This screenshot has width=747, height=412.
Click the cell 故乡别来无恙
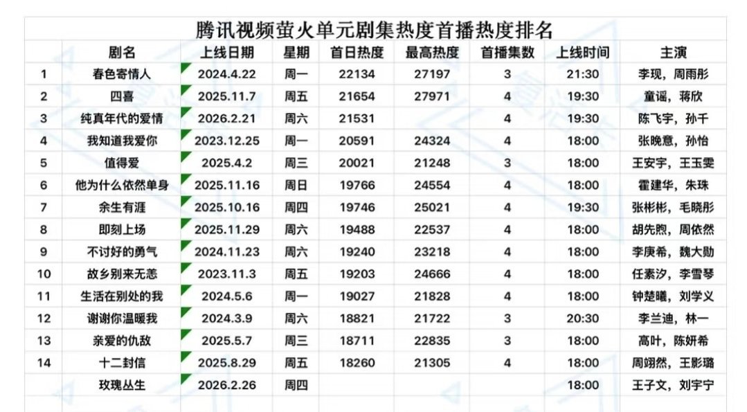(122, 274)
